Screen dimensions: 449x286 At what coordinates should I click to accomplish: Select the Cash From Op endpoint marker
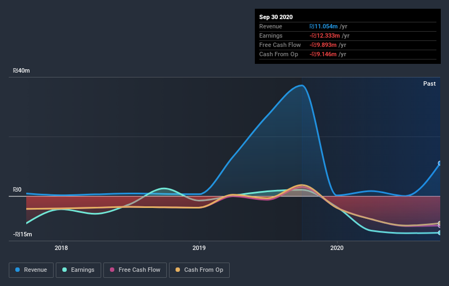440,223
